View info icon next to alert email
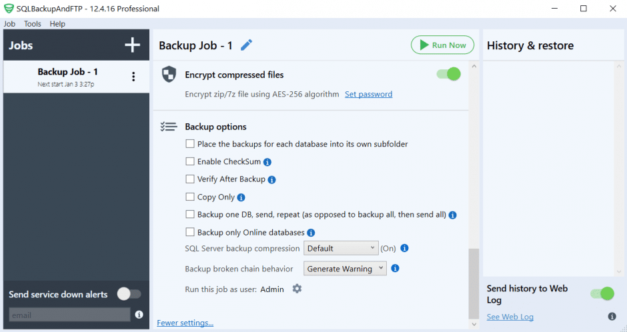The width and height of the screenshot is (627, 332). 139,315
